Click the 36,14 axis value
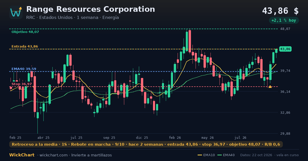 coord(285,91)
